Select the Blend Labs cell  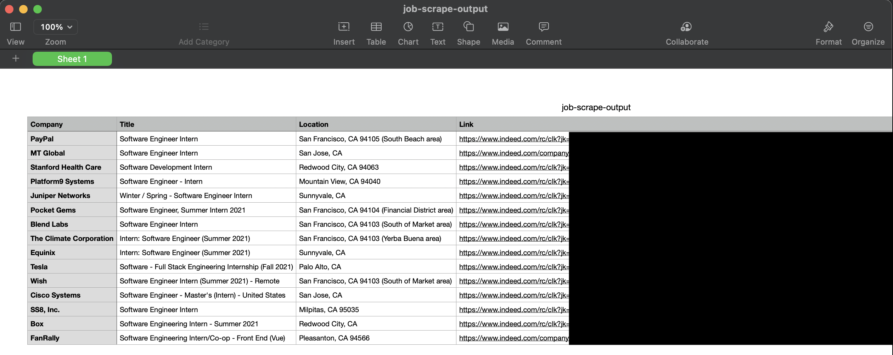pyautogui.click(x=72, y=224)
